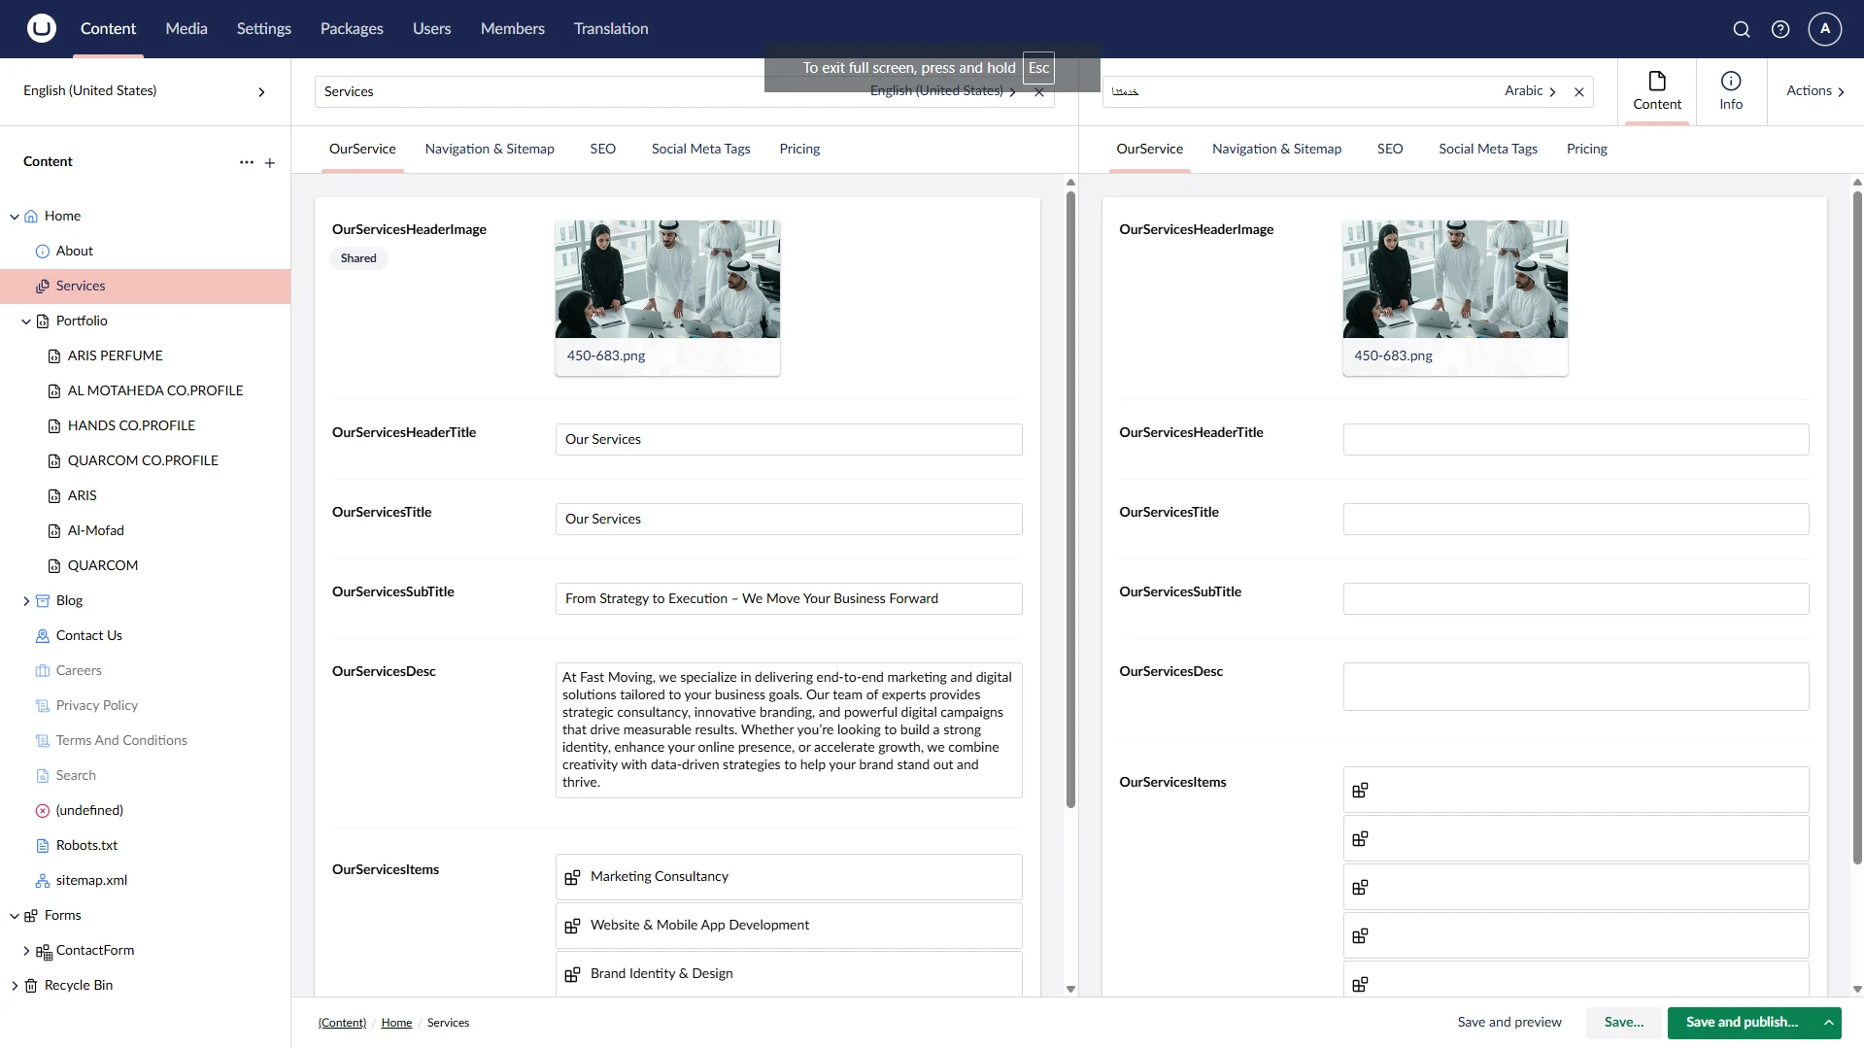Expand Save and publish options arrow
Viewport: 1864px width, 1048px height.
click(1828, 1023)
